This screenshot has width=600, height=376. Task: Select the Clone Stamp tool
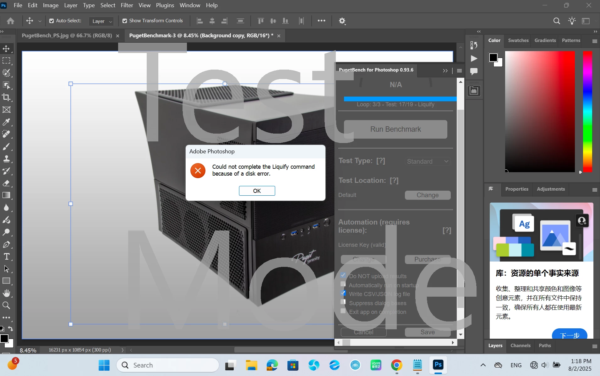click(6, 159)
